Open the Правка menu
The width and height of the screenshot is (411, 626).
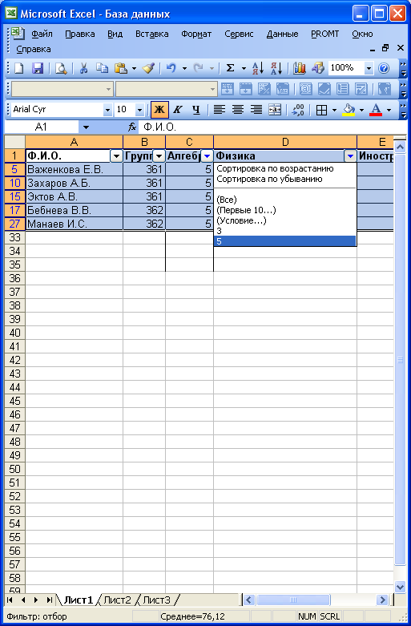[80, 34]
